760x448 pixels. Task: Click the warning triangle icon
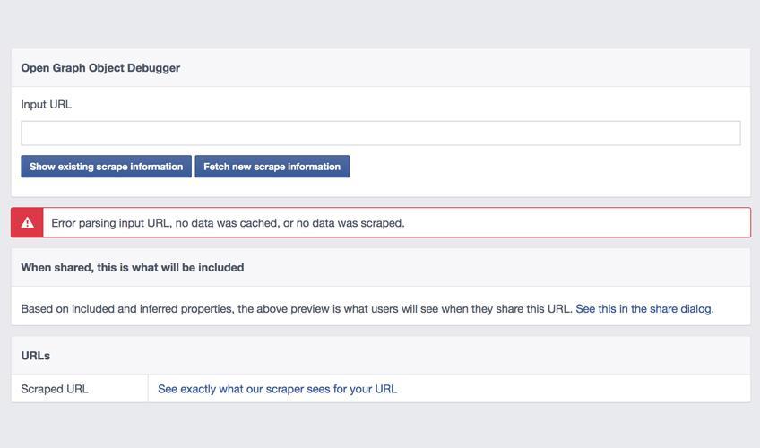[x=27, y=222]
